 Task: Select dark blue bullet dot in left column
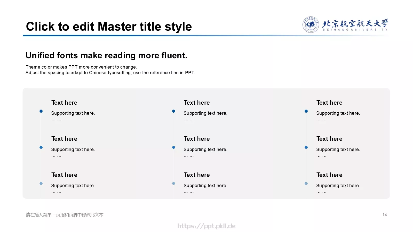(41, 111)
